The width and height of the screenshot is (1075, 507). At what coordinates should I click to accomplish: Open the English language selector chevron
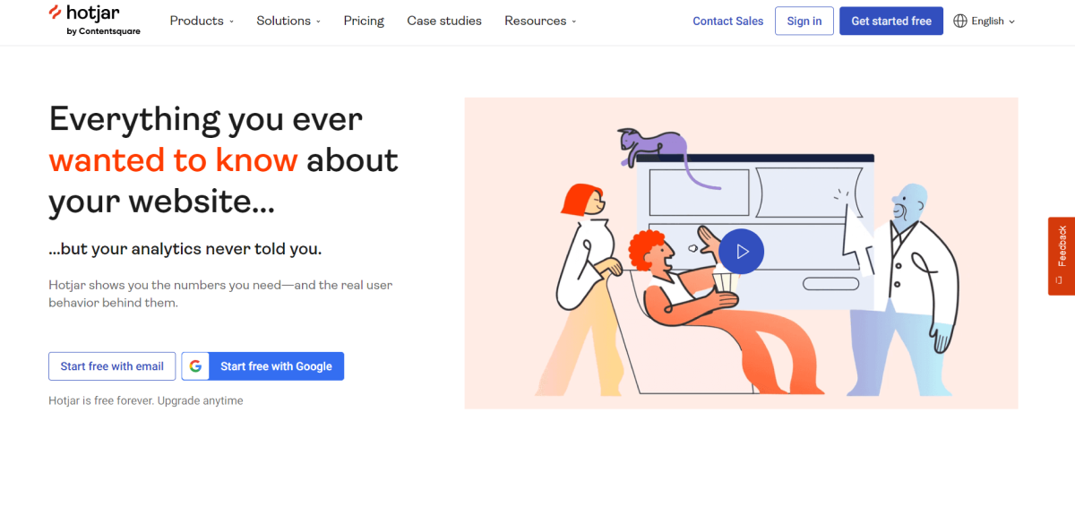coord(1012,21)
